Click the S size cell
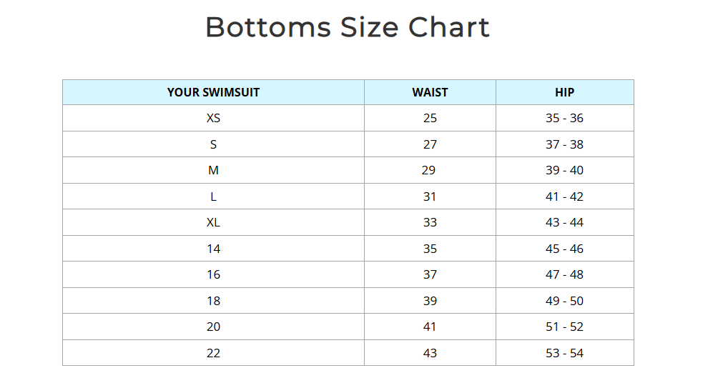The width and height of the screenshot is (723, 383). click(213, 144)
